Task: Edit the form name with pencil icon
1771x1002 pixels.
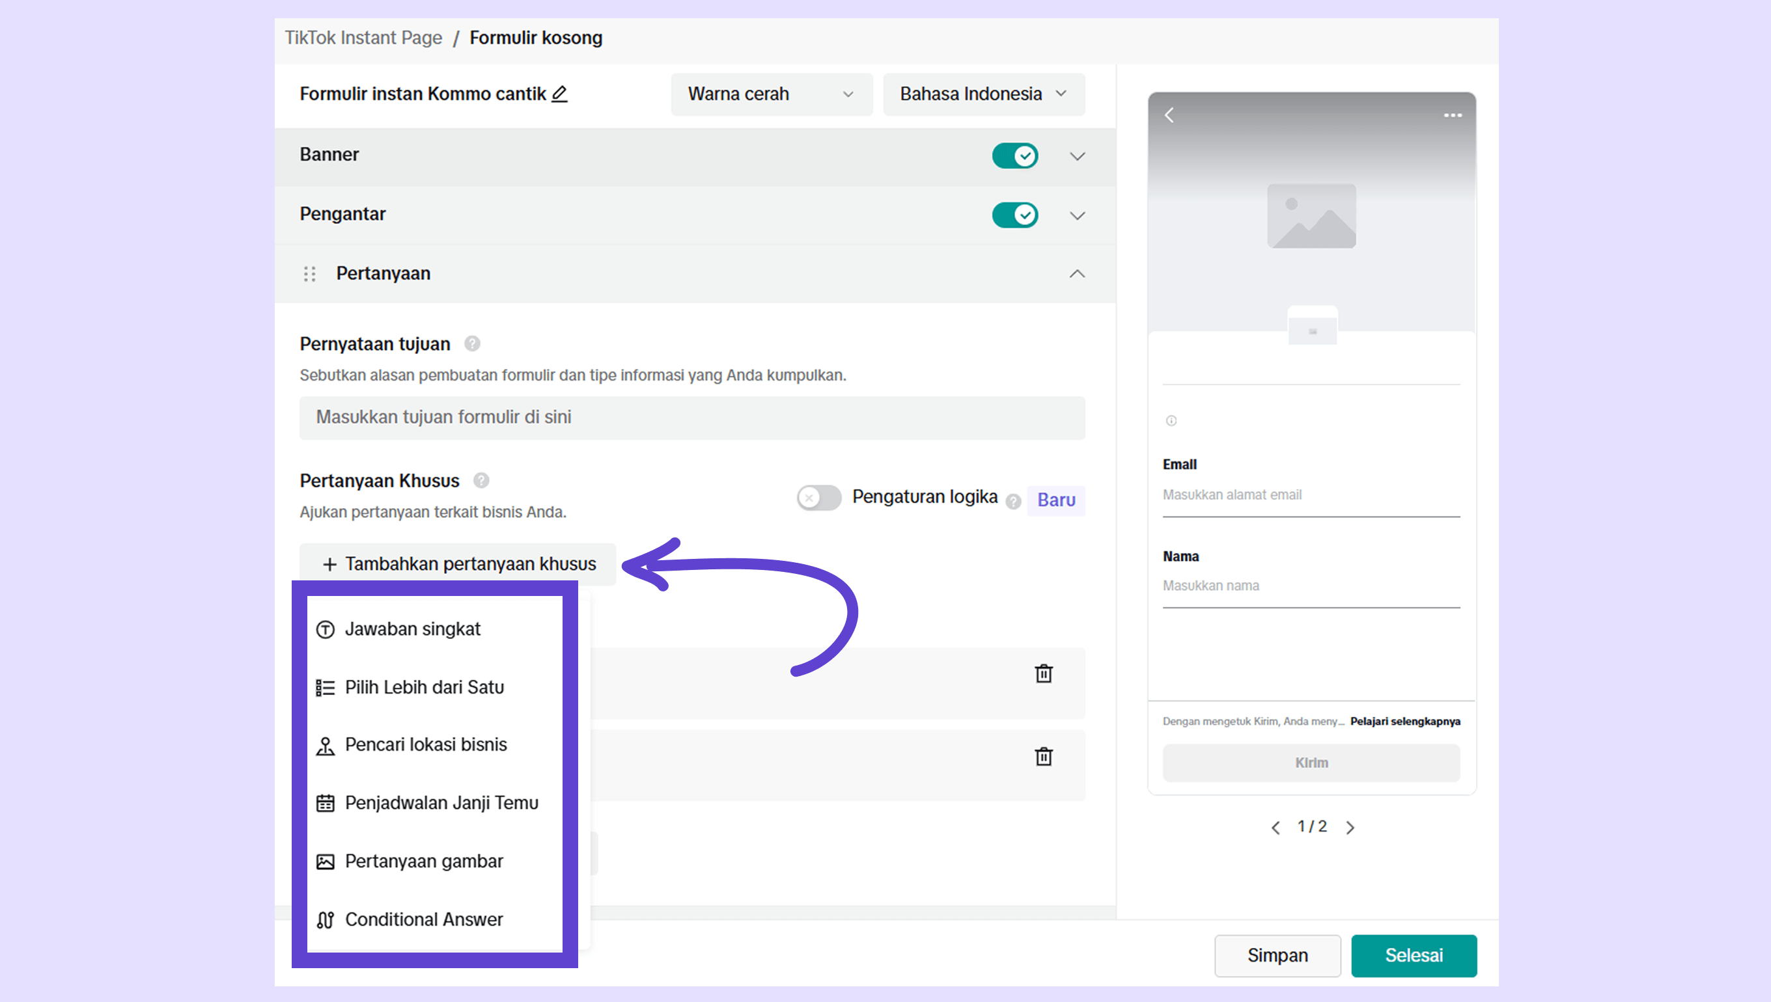Action: [x=560, y=94]
